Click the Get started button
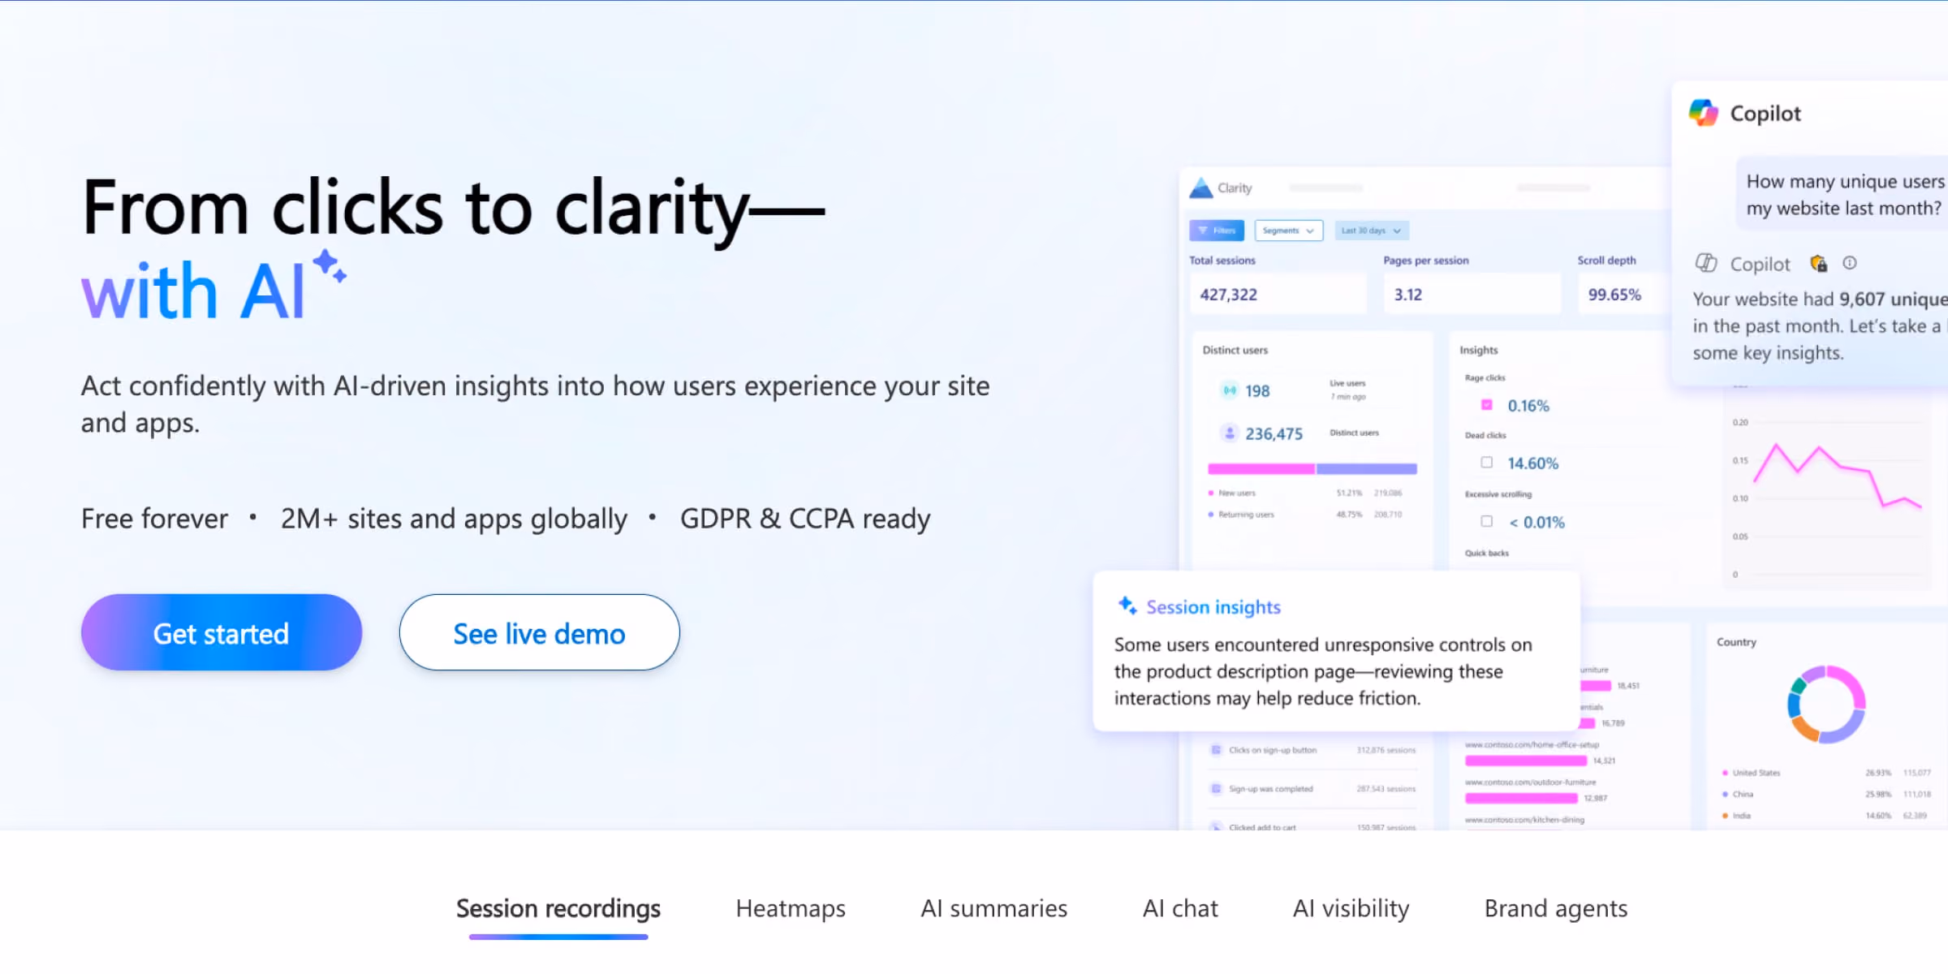 (x=221, y=632)
